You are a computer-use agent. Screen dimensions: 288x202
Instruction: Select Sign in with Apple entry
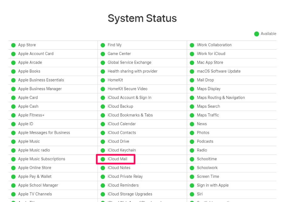[213, 185]
